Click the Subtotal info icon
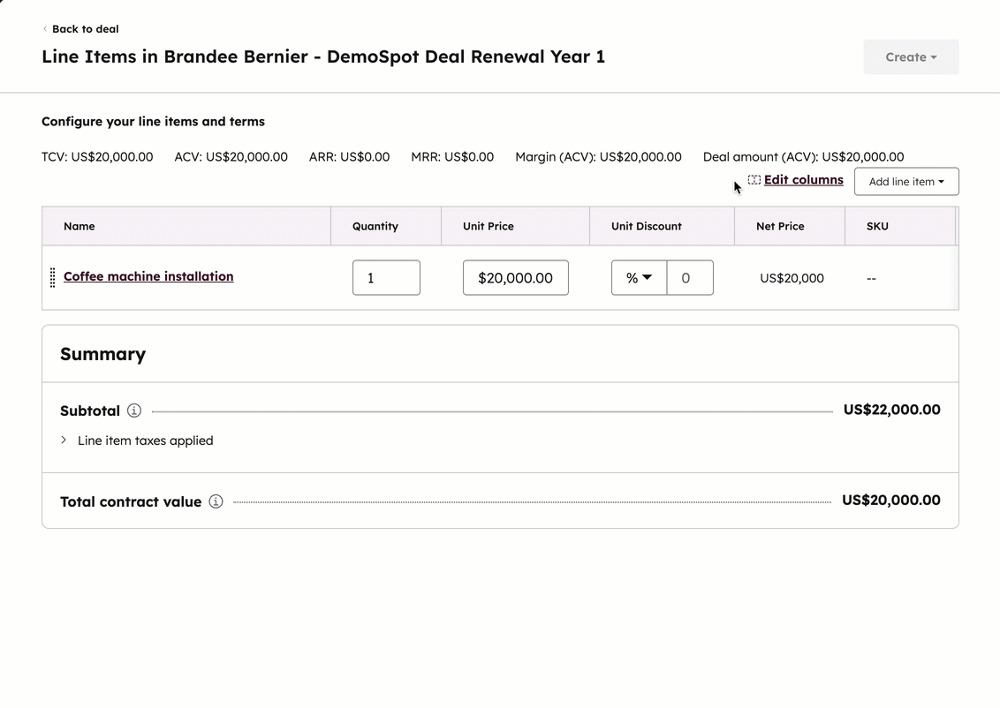The image size is (1000, 708). (134, 410)
